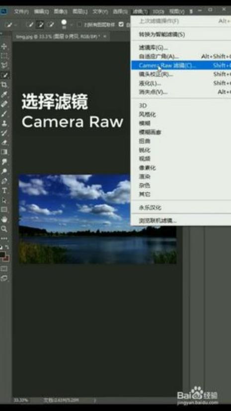
Task: Select the Brush tool
Action: tap(4, 113)
